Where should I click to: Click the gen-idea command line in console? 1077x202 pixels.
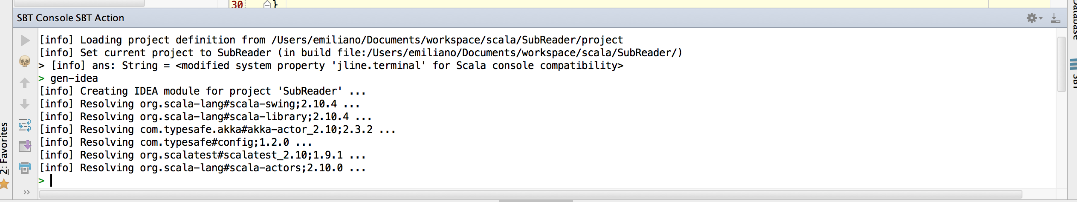[x=74, y=78]
